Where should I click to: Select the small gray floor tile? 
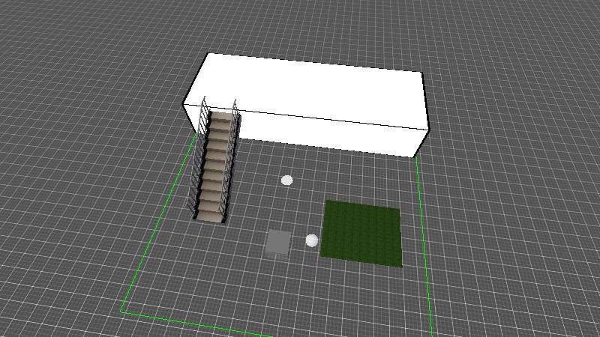click(x=278, y=242)
